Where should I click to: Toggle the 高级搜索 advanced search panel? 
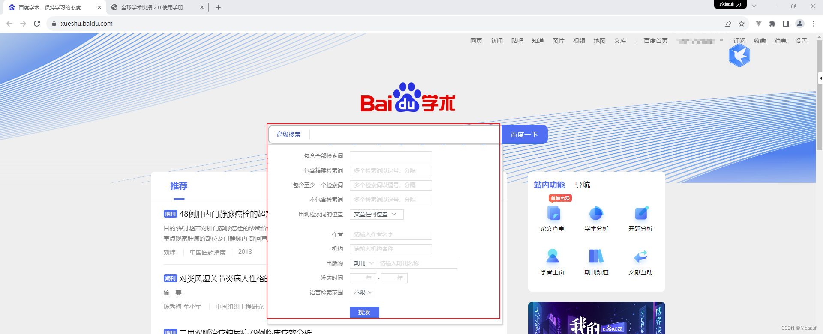288,134
